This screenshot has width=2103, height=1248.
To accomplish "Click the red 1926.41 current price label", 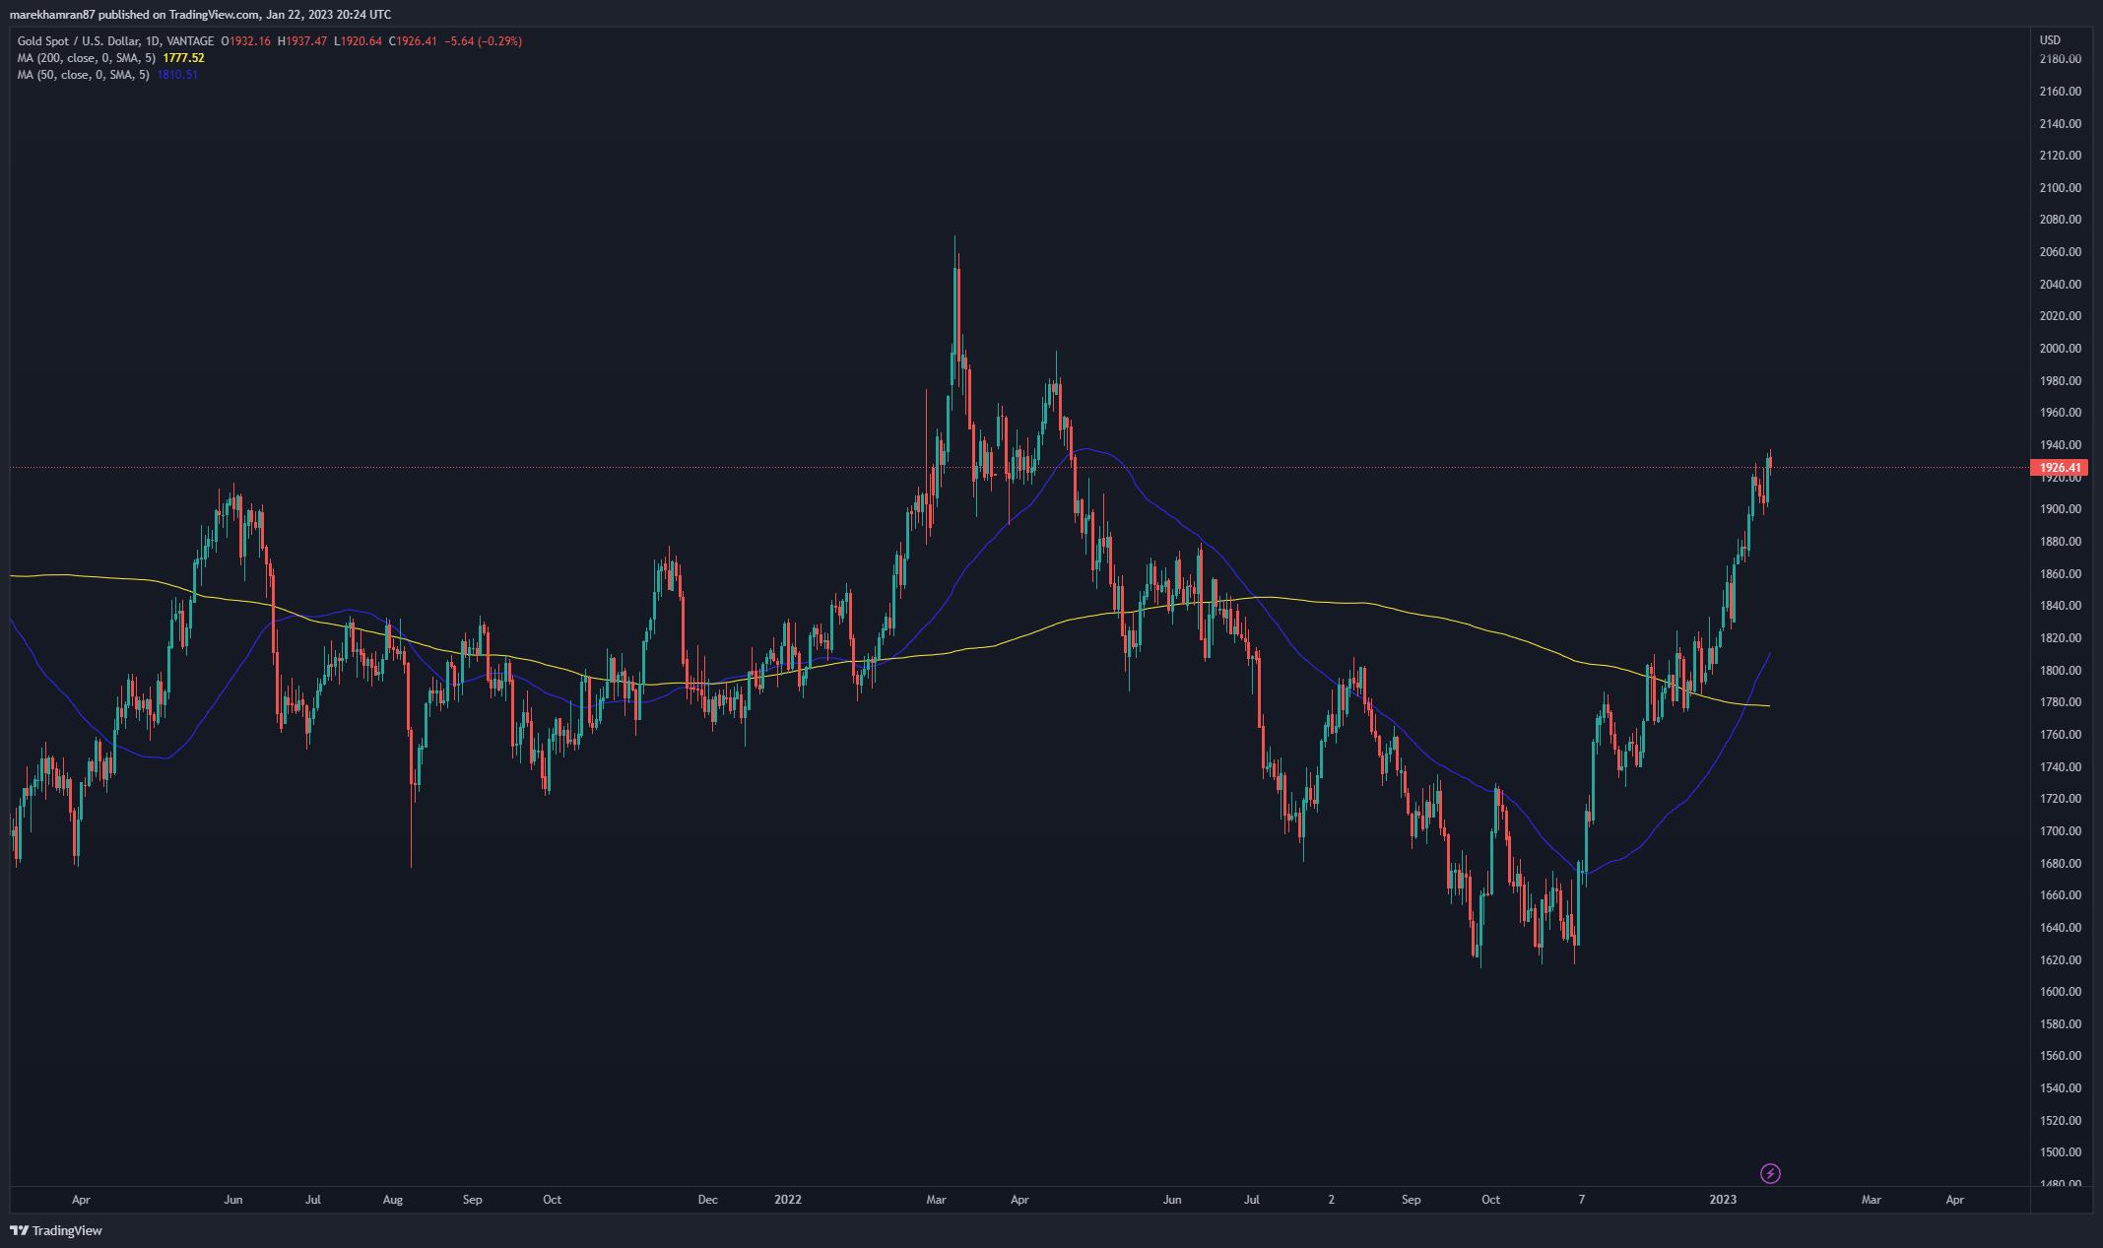I will (x=2059, y=468).
